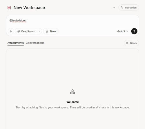The width and height of the screenshot is (145, 129).
Task: Click the Welcome heading text
Action: (72, 102)
